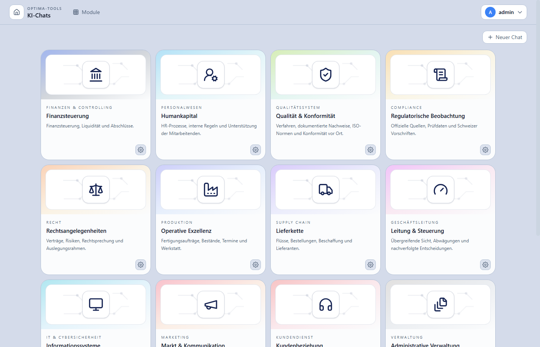Click the headphones icon for Kundendienst
Screen dimensions: 540x347
tap(326, 305)
